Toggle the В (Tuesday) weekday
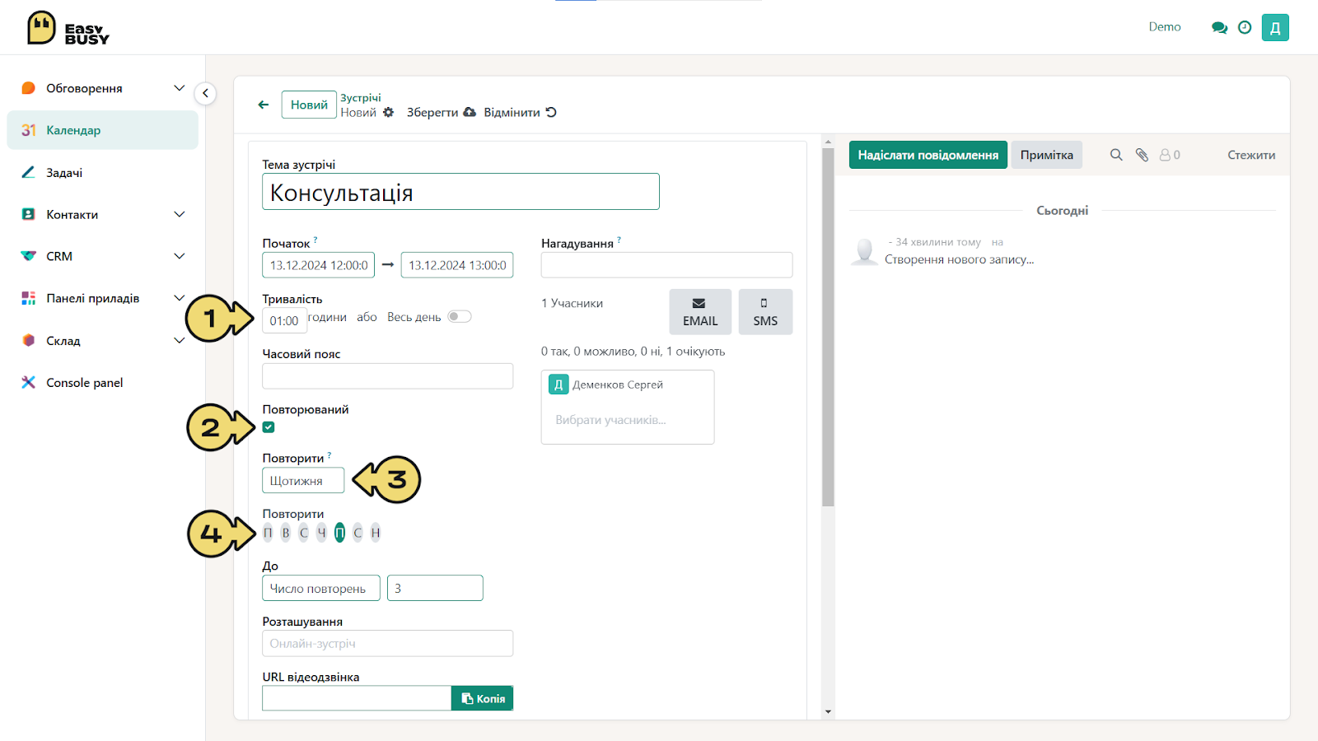This screenshot has height=741, width=1318. (286, 533)
